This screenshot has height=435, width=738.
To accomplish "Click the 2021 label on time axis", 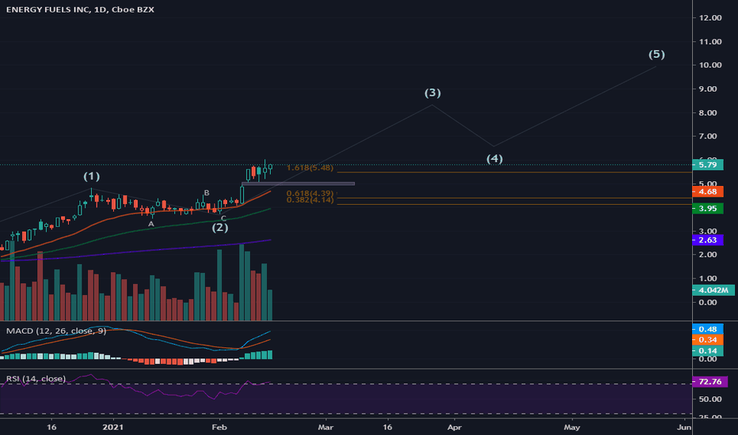I will click(x=113, y=427).
